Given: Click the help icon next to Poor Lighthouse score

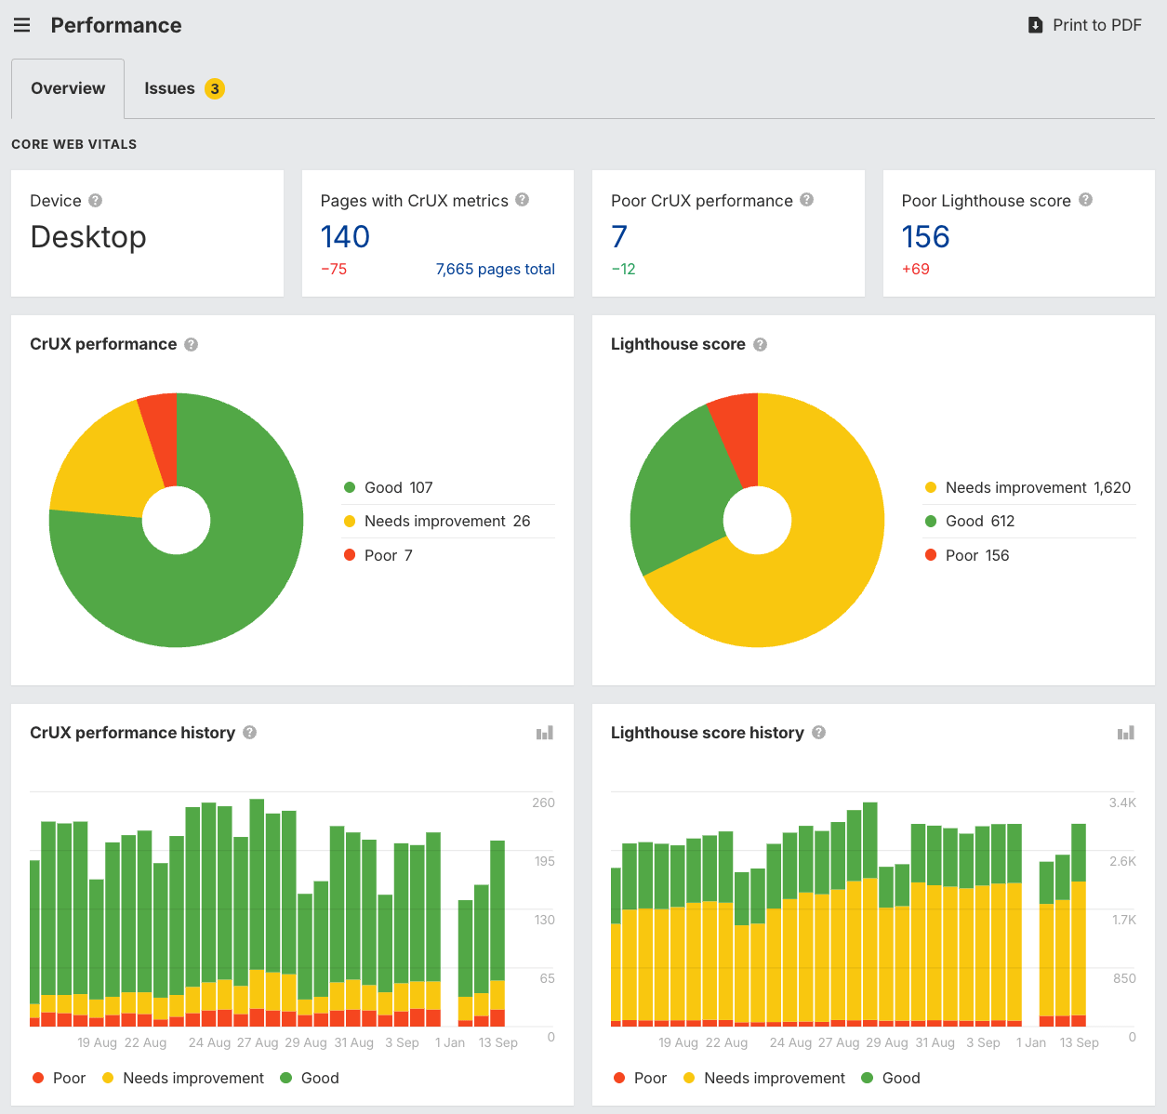Looking at the screenshot, I should (1085, 200).
